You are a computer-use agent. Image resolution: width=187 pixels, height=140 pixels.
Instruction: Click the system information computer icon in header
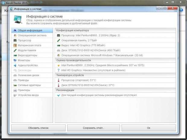18,19
